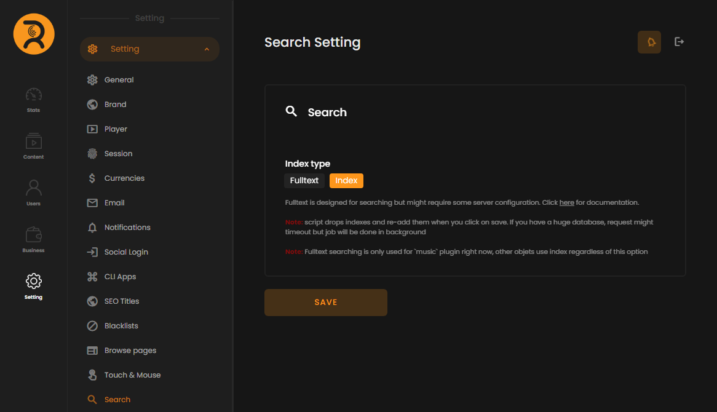Click the Search card heading text
717x412 pixels.
tap(327, 113)
